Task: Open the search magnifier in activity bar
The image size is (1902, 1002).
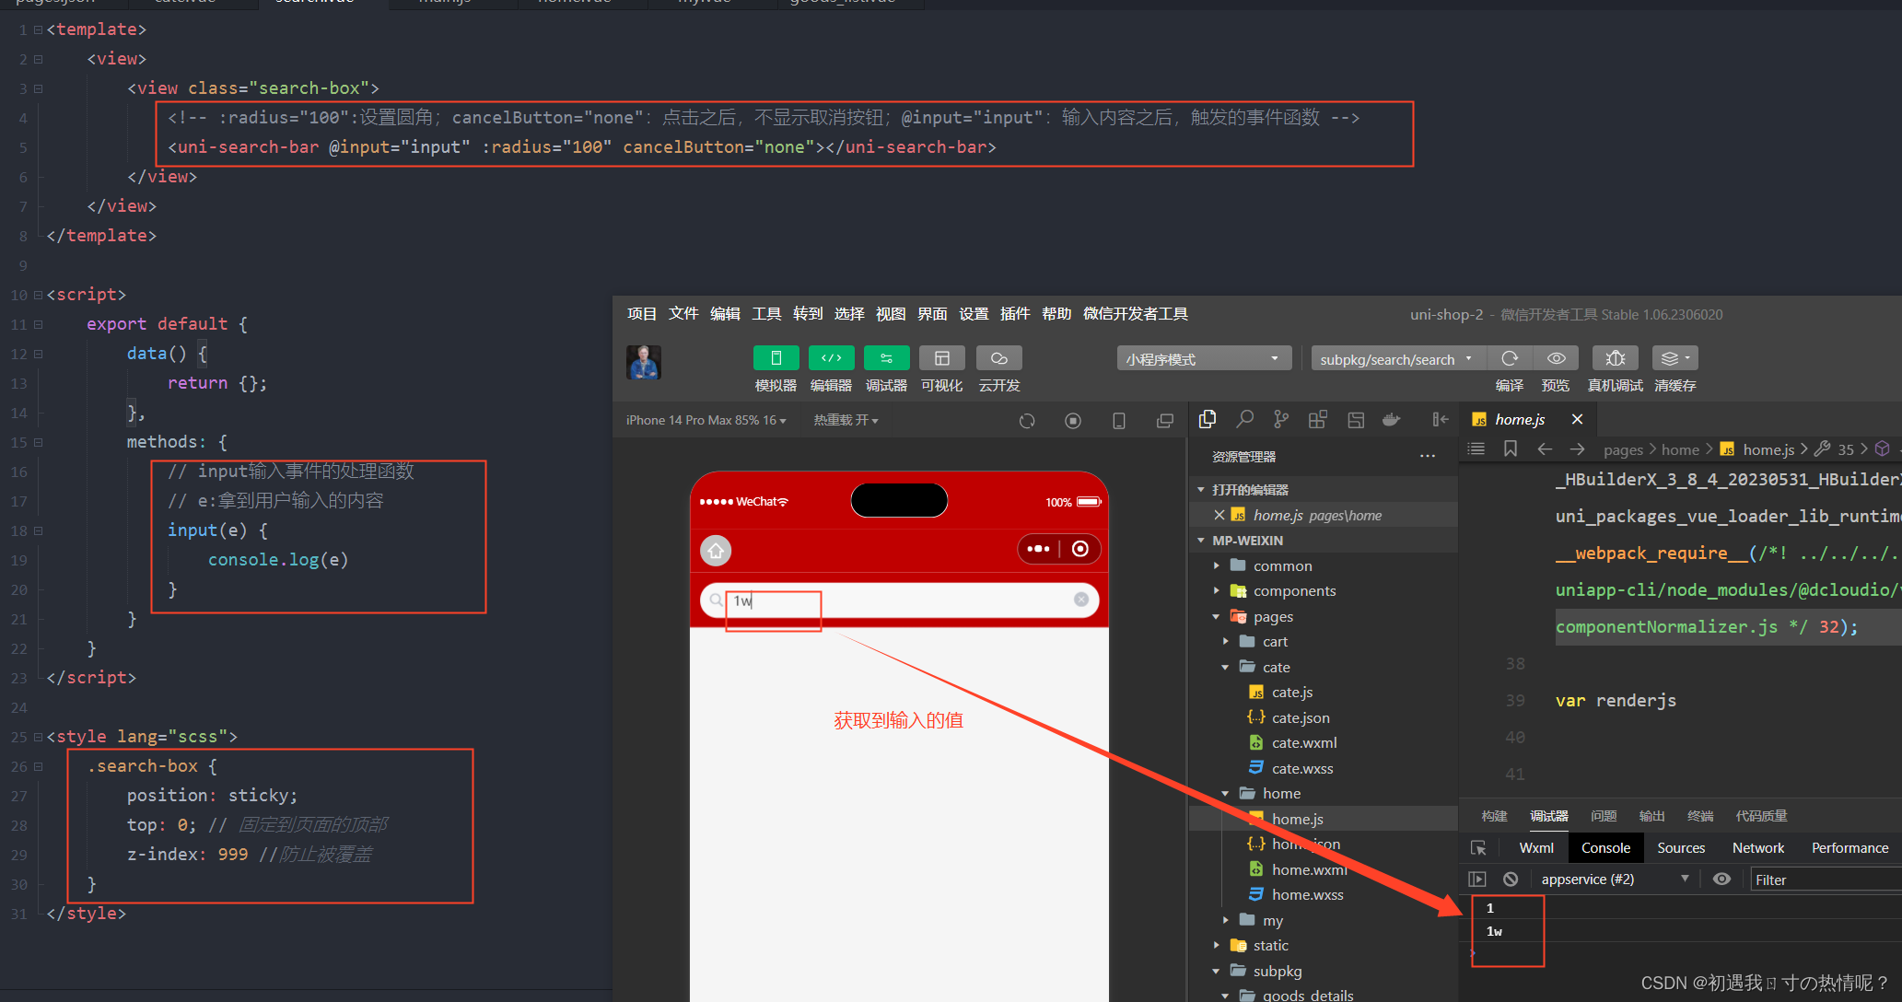Action: click(1244, 420)
